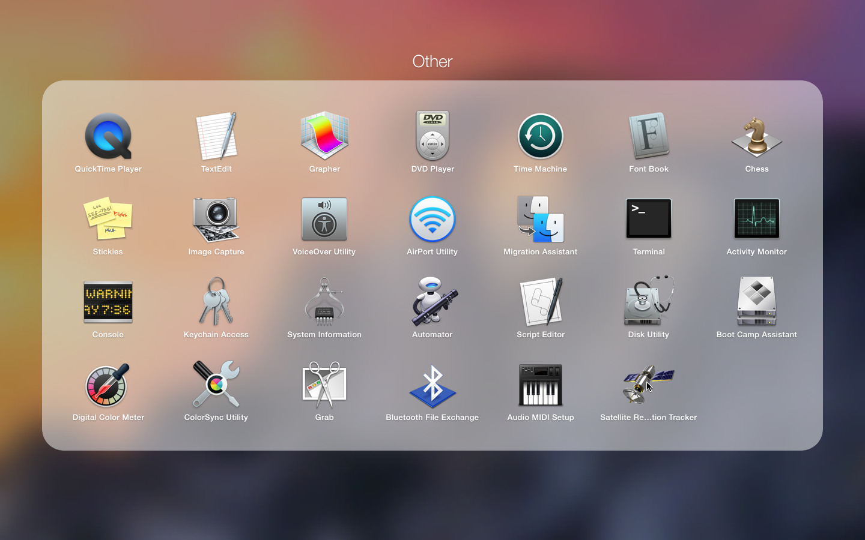Start the DVD Player app

(432, 137)
